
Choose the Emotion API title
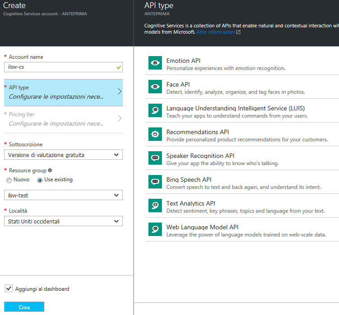(183, 61)
